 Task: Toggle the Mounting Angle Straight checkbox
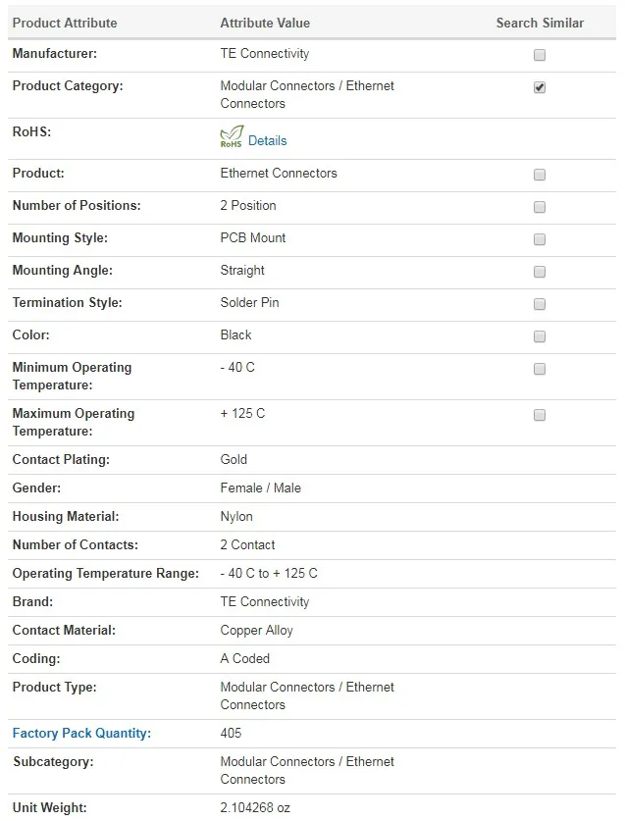[540, 272]
